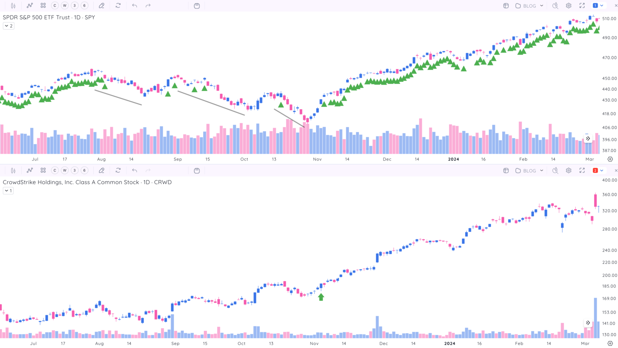Jump to latest bar on SPY chart

(588, 138)
